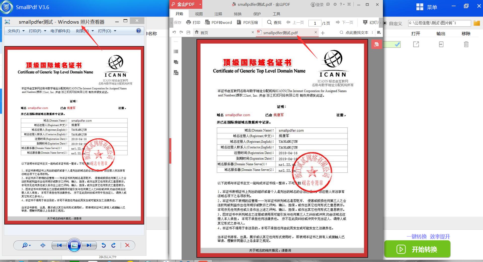The image size is (483, 262).
Task: Click save disk icon in 金山PDF quick bar
Action: click(x=188, y=32)
